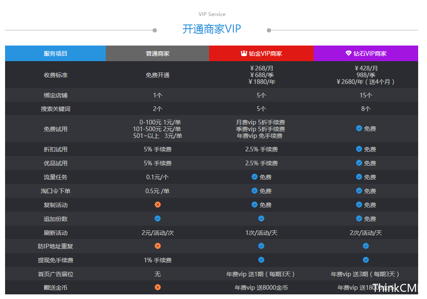Click the diamond icon on 钻石VIP商家 header

pyautogui.click(x=348, y=53)
